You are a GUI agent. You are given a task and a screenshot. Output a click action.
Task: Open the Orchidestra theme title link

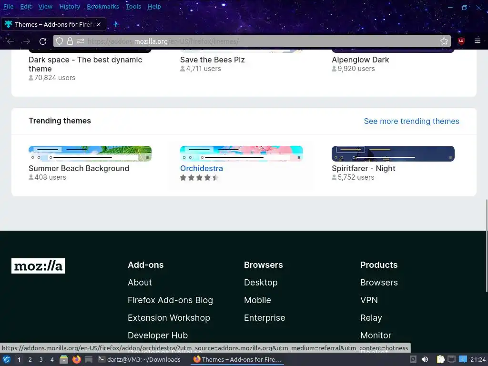click(x=202, y=168)
